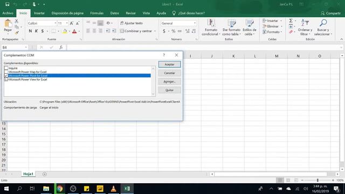Click the formula bar input field

[204, 47]
